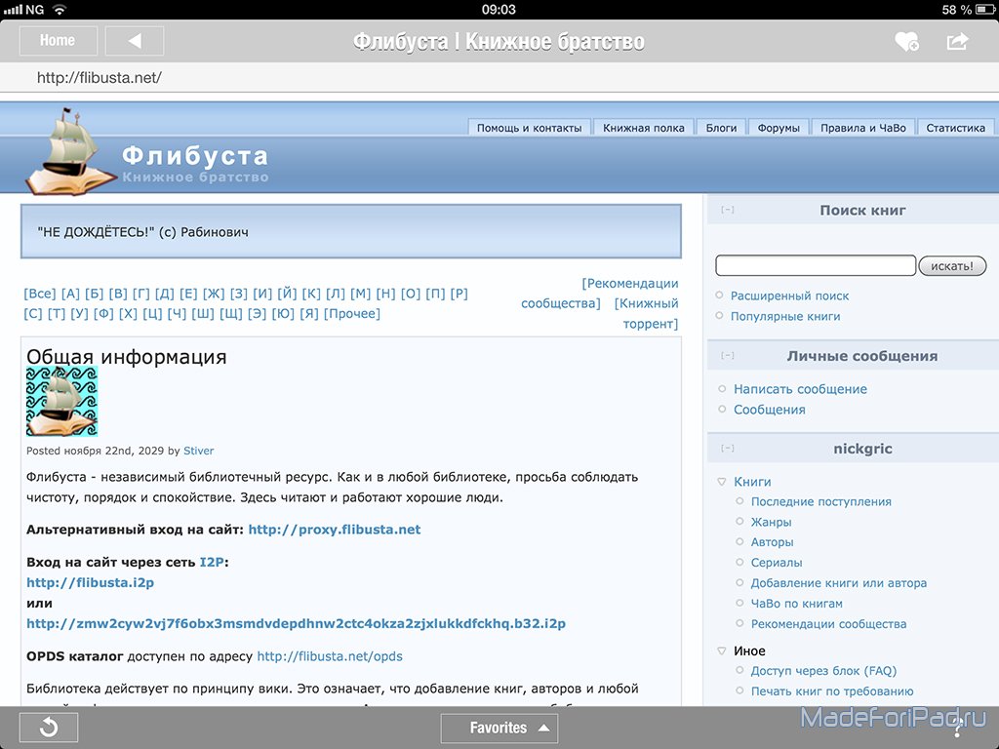Open the Правила и ЧаВо tab
The height and width of the screenshot is (749, 999).
pos(863,128)
